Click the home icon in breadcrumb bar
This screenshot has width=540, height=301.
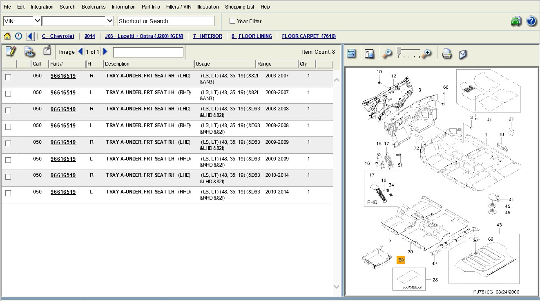click(x=7, y=36)
